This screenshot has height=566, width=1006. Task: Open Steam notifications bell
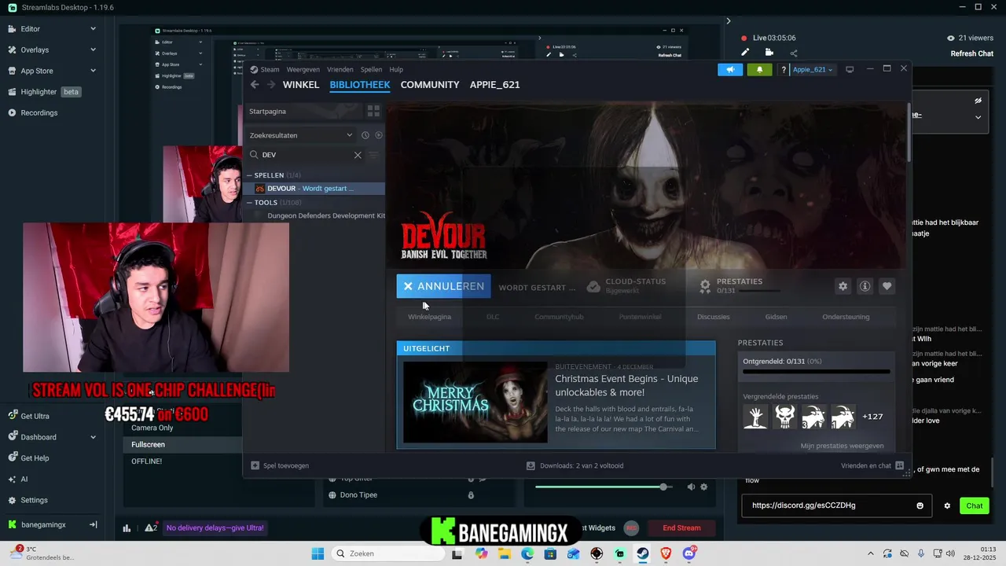(x=759, y=69)
